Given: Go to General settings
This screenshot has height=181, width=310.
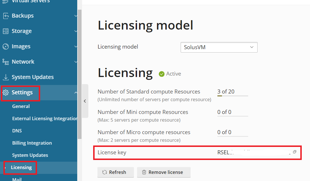Looking at the screenshot, I should coord(21,106).
